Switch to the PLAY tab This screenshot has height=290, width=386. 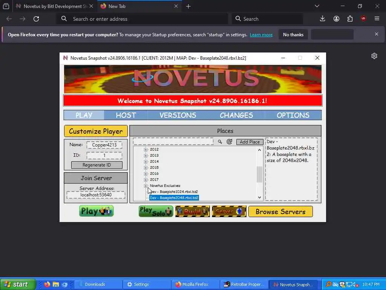coord(84,115)
